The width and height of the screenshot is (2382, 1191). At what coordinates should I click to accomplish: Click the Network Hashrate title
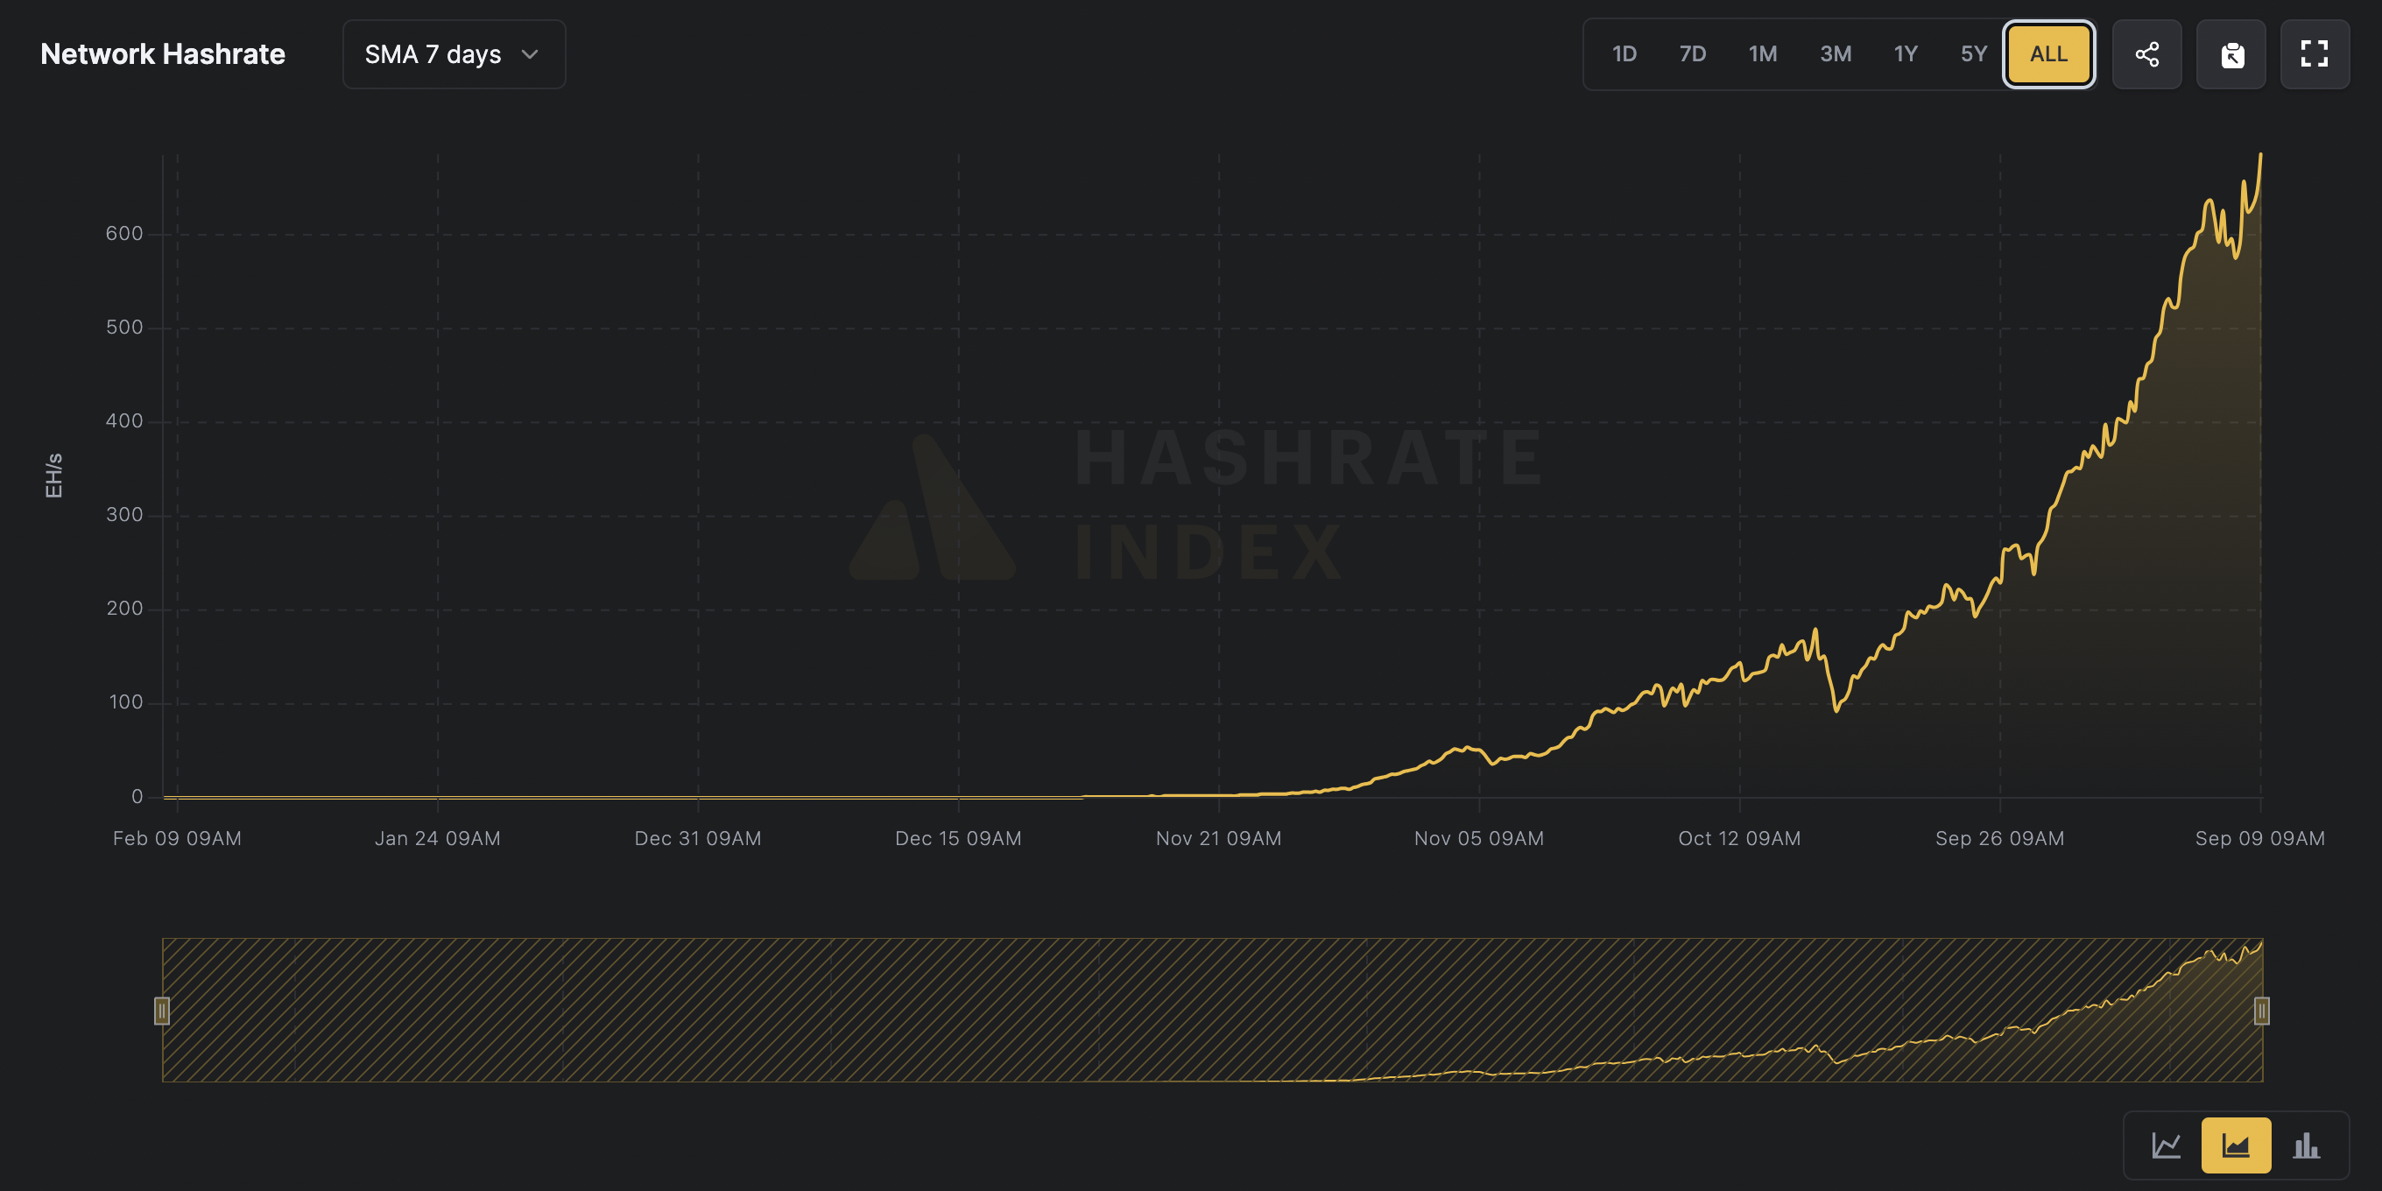tap(163, 54)
